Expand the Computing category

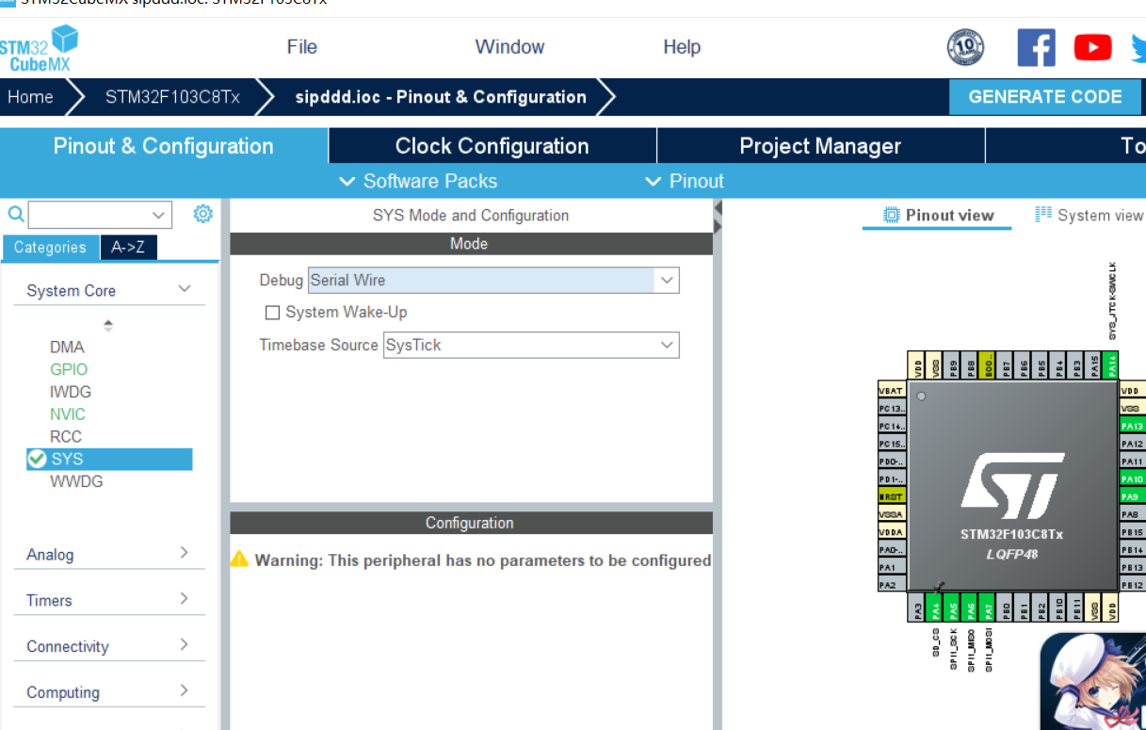pos(185,691)
